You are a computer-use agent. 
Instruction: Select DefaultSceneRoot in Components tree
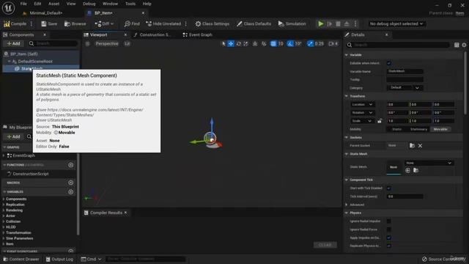click(x=35, y=62)
